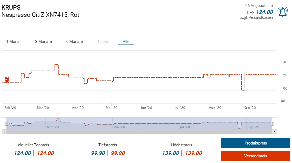
Task: Click the price dip near 100 in August
Action: pyautogui.click(x=243, y=90)
